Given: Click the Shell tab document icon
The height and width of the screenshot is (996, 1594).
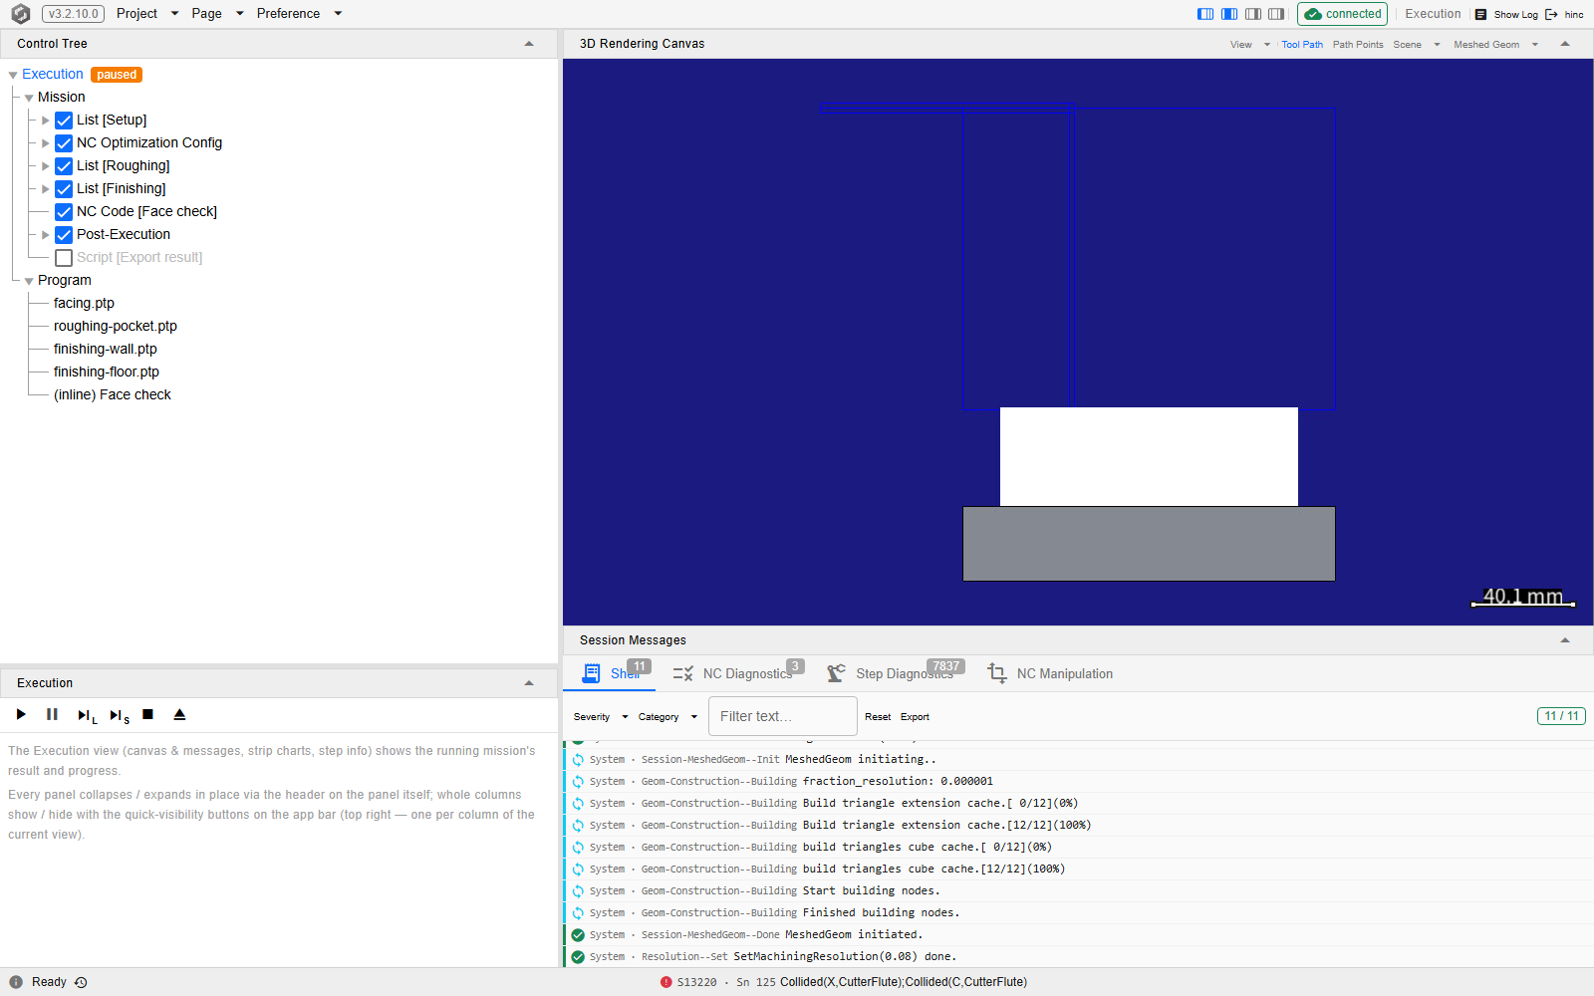Looking at the screenshot, I should click(x=592, y=673).
